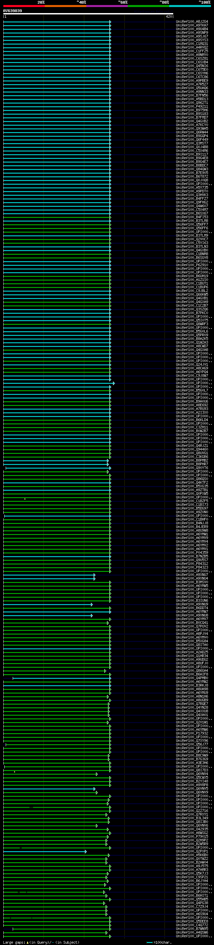
Task: Select the AV639839 query name label
Action: 12,11
